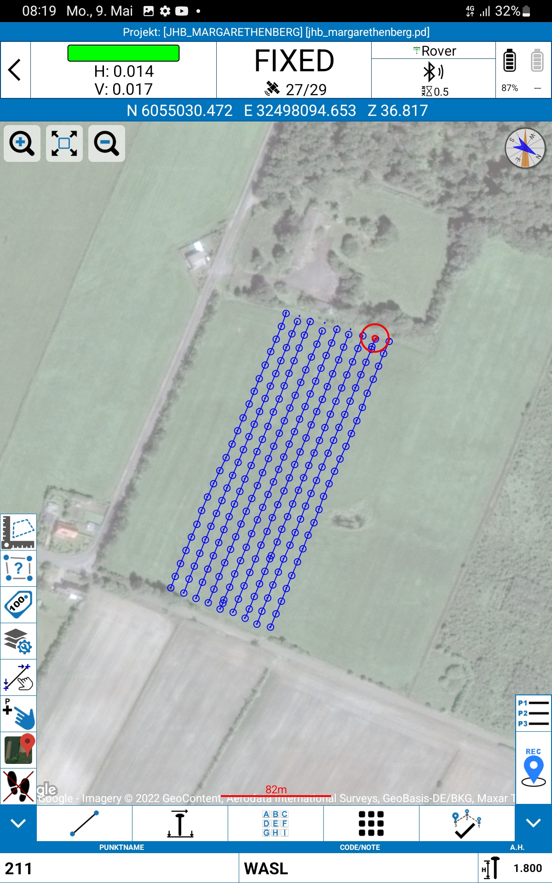552x883 pixels.
Task: Toggle satellite background map
Action: (18, 750)
